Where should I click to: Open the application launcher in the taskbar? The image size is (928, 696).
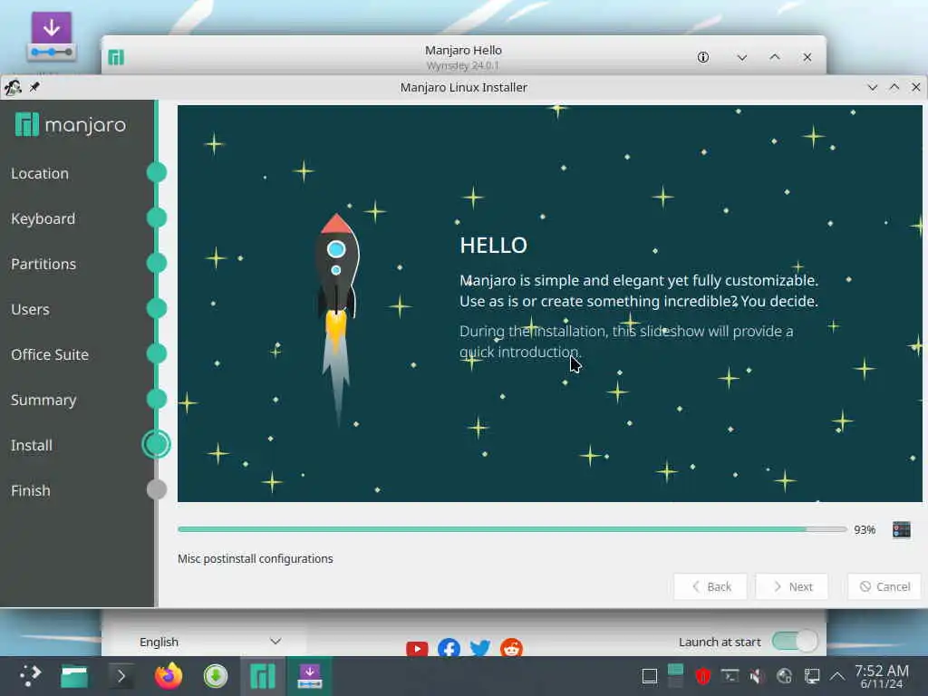pyautogui.click(x=30, y=676)
